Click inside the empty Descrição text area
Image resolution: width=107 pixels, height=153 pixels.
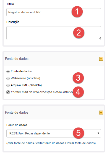[54, 33]
